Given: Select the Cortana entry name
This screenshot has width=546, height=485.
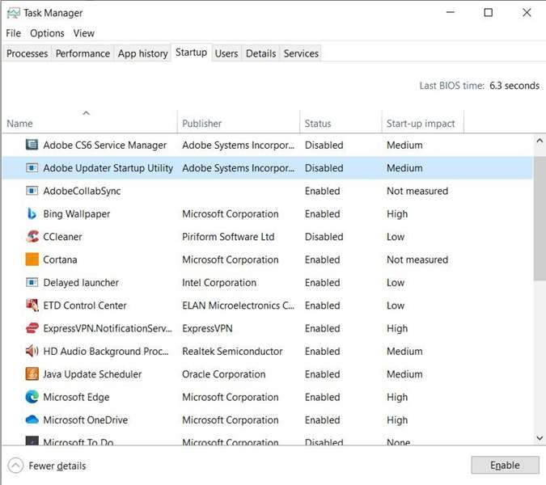Looking at the screenshot, I should (60, 260).
